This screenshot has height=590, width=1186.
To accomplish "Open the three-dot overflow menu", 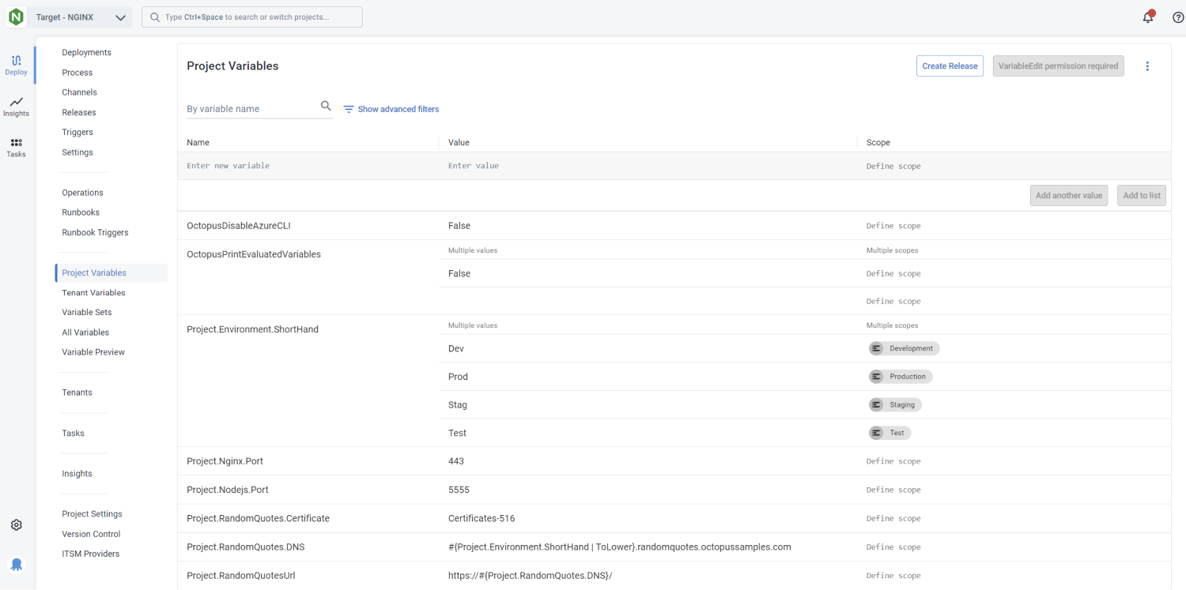I will pyautogui.click(x=1147, y=66).
